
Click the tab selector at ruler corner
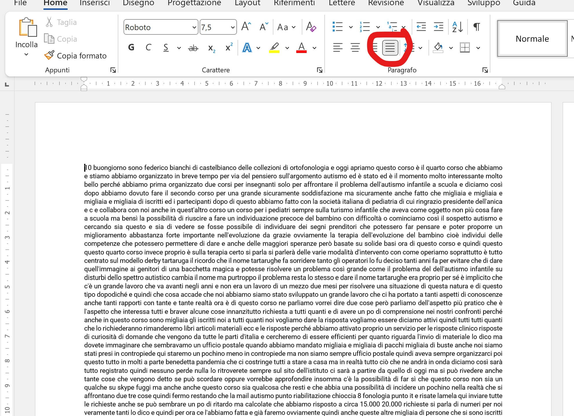[7, 85]
